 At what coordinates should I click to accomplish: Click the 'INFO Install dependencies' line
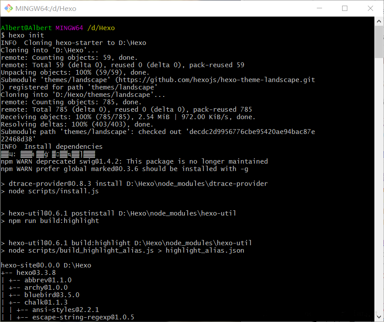pyautogui.click(x=51, y=147)
